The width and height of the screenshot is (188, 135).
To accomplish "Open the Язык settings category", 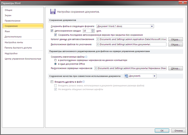I will point(23,31).
